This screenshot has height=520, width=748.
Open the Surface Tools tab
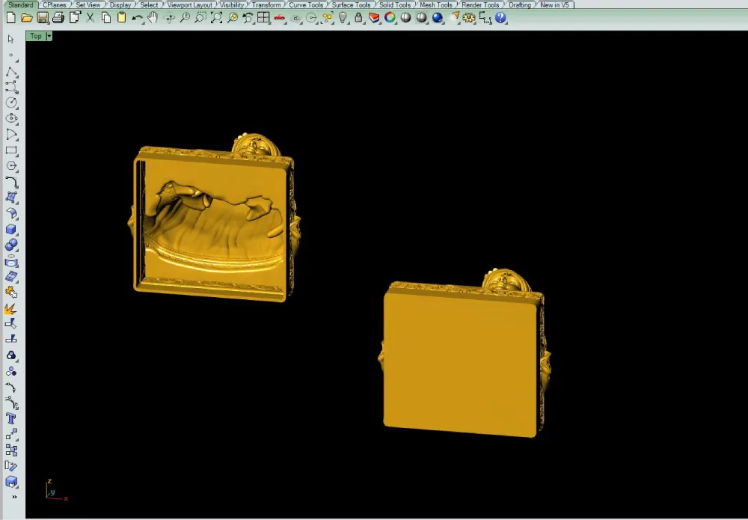coord(351,4)
